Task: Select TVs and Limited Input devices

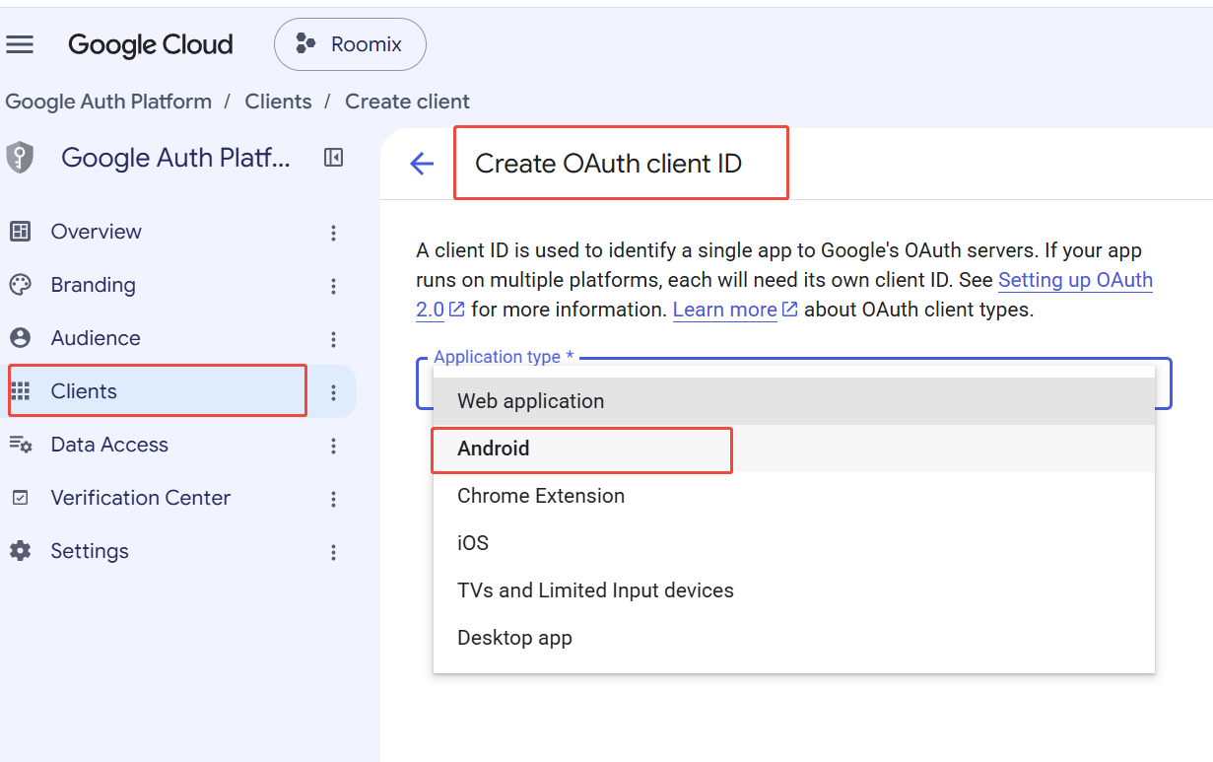Action: point(794,590)
